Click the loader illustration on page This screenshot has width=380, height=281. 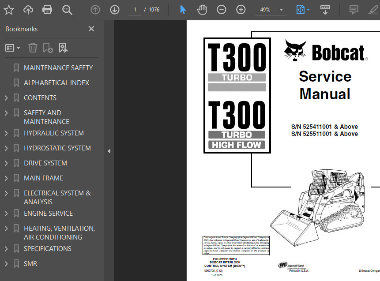[318, 208]
